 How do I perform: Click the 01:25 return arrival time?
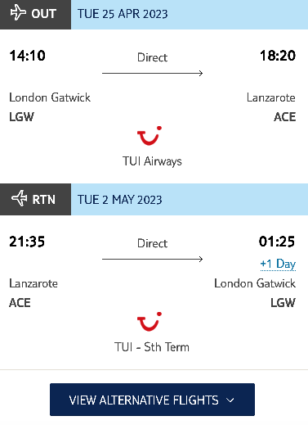click(x=277, y=242)
